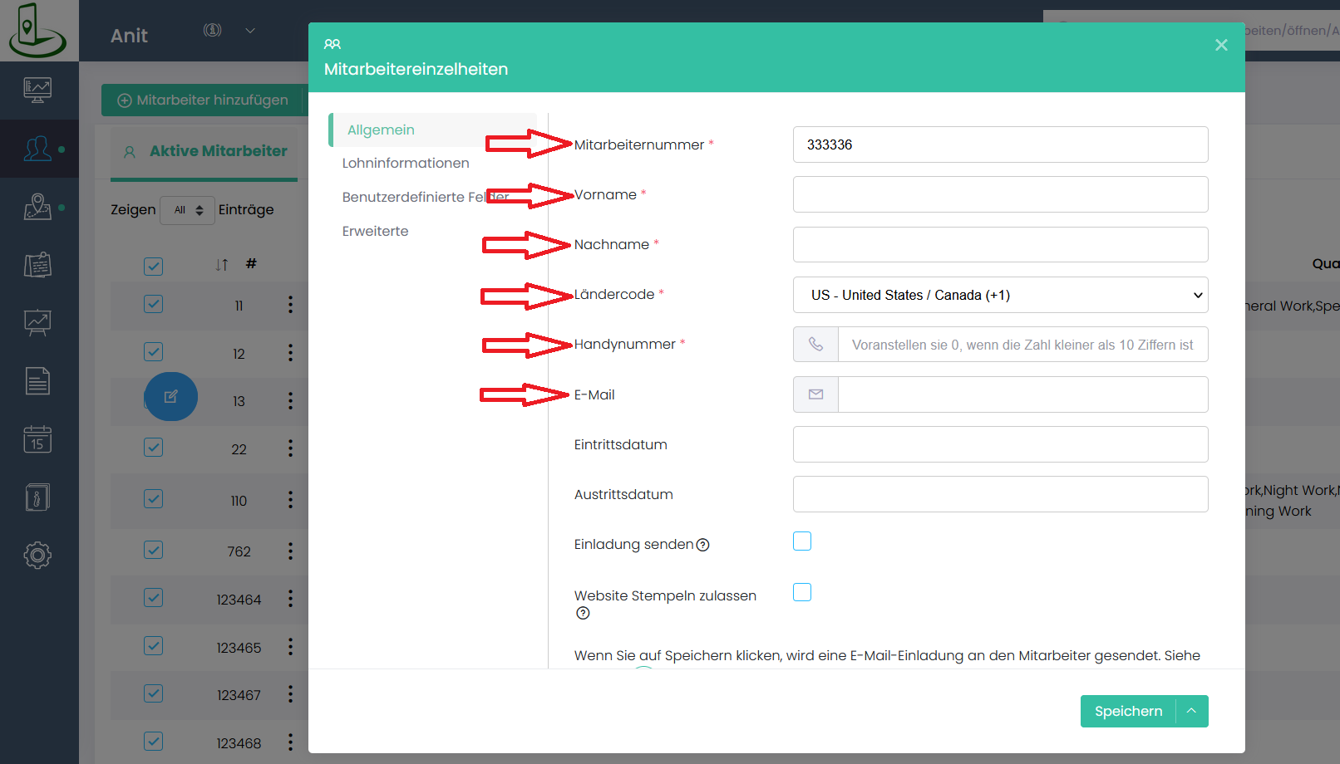The height and width of the screenshot is (764, 1340).
Task: Click the Mitarbeiter hinzufügen button
Action: [203, 100]
